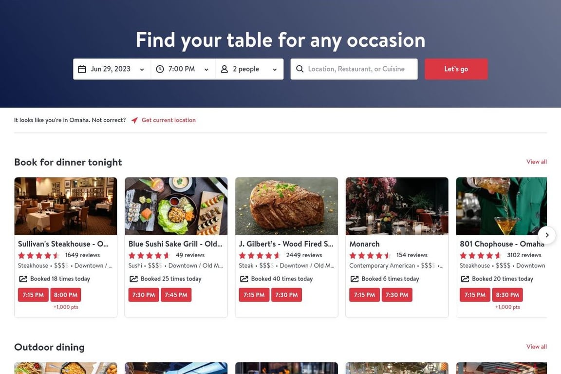Image resolution: width=561 pixels, height=374 pixels.
Task: Book the 7:45 PM slot at Blue Sushi Sake Grill
Action: (176, 295)
